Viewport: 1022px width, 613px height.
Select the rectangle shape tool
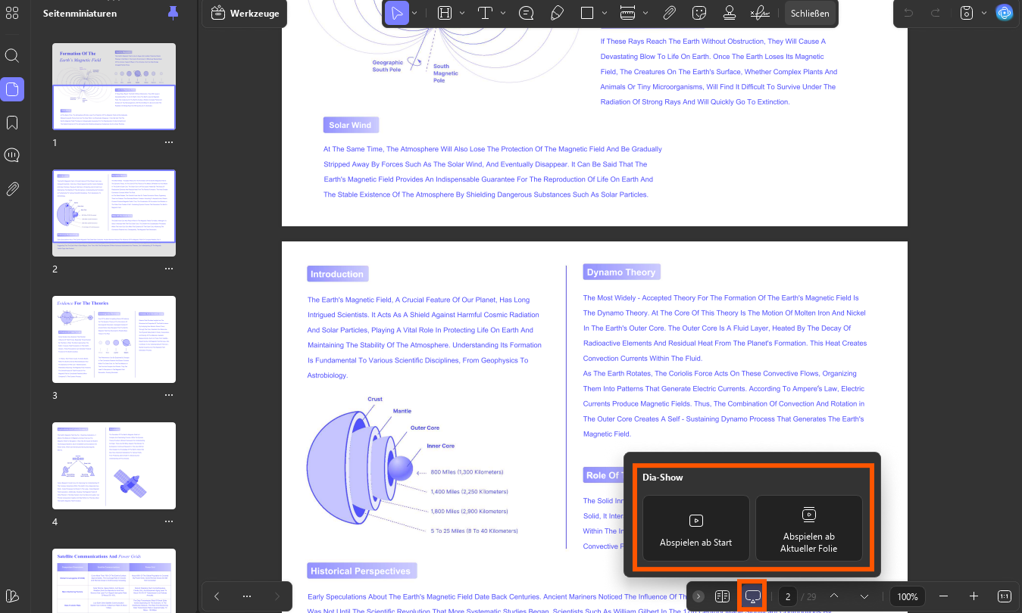[587, 13]
